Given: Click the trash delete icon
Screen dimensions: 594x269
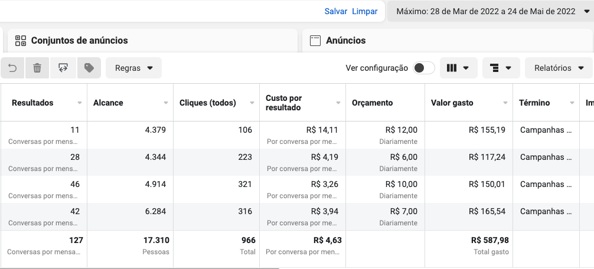Looking at the screenshot, I should coord(37,68).
